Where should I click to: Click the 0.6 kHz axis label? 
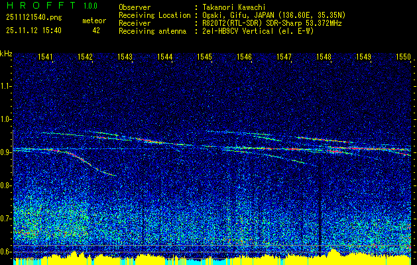pos(5,252)
